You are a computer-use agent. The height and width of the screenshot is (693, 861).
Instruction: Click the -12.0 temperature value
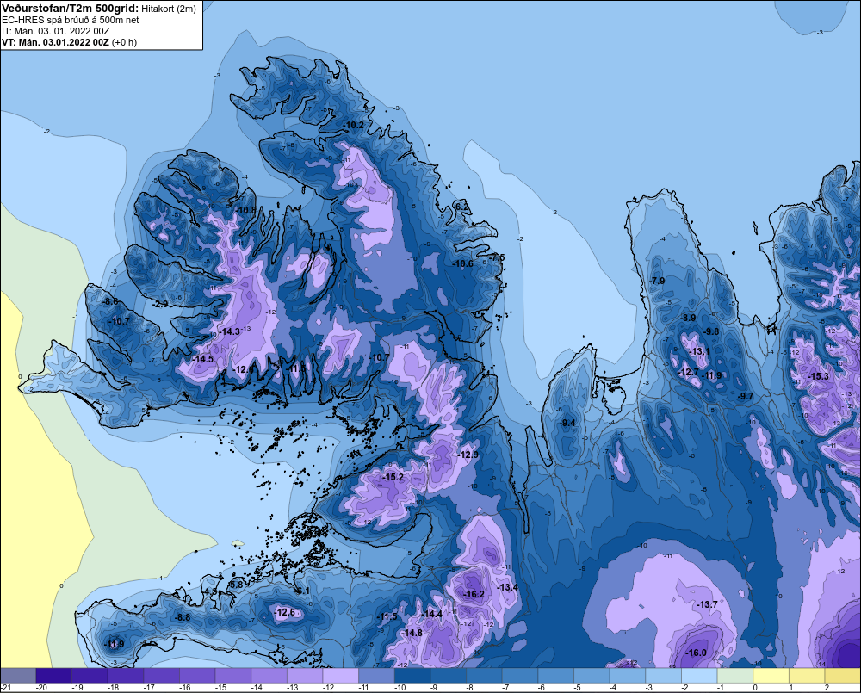pos(244,369)
